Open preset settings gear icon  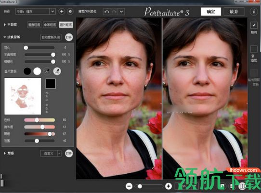pyautogui.click(x=70, y=12)
